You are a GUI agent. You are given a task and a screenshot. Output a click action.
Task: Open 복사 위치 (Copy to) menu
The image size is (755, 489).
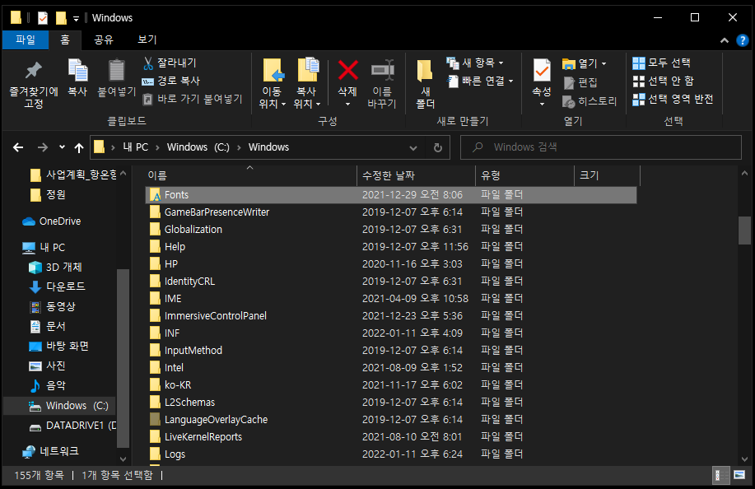coord(307,84)
